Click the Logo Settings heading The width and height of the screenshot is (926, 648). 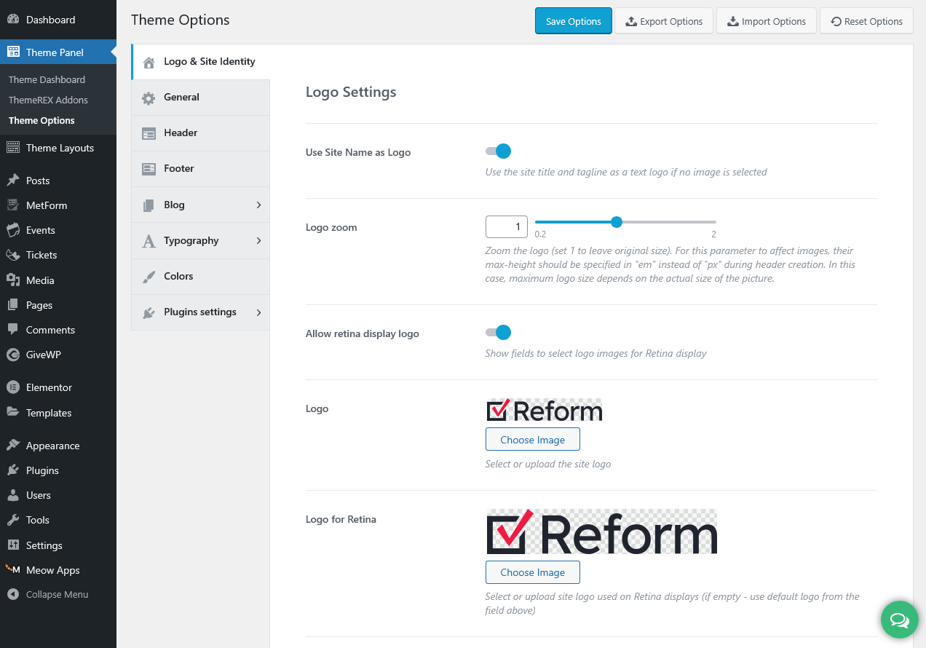351,92
